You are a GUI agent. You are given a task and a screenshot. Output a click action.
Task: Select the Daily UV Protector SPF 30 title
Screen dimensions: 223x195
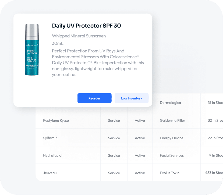point(86,26)
